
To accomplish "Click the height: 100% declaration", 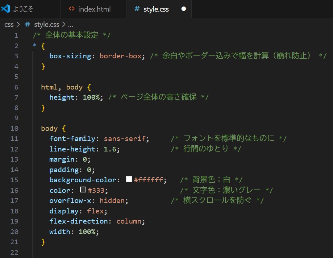I will click(76, 97).
